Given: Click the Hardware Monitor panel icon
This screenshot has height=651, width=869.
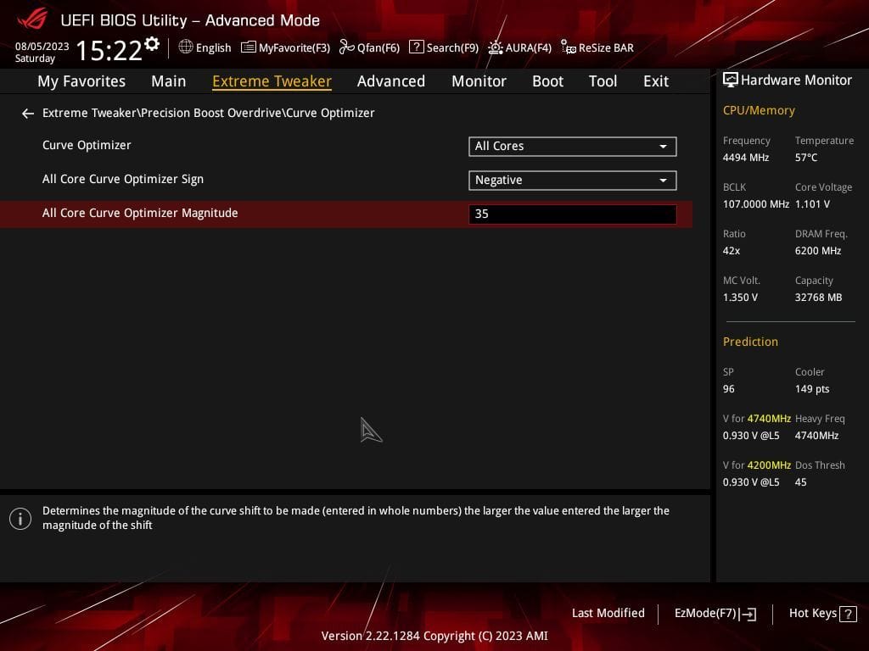Looking at the screenshot, I should [730, 80].
